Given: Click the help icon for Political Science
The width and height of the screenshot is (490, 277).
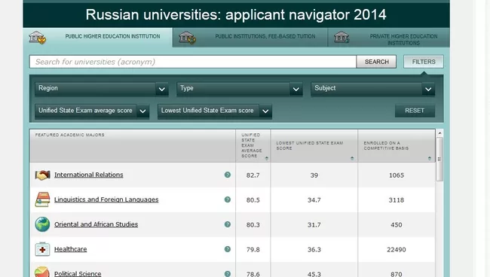Looking at the screenshot, I should pos(228,273).
